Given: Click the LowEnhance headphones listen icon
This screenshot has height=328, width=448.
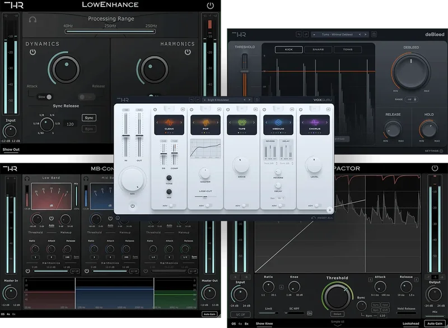Looking at the screenshot, I should click(32, 20).
